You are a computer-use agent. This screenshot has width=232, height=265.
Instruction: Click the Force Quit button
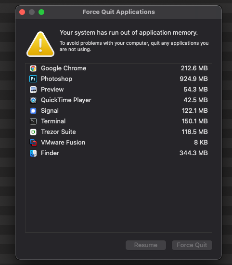pos(192,245)
